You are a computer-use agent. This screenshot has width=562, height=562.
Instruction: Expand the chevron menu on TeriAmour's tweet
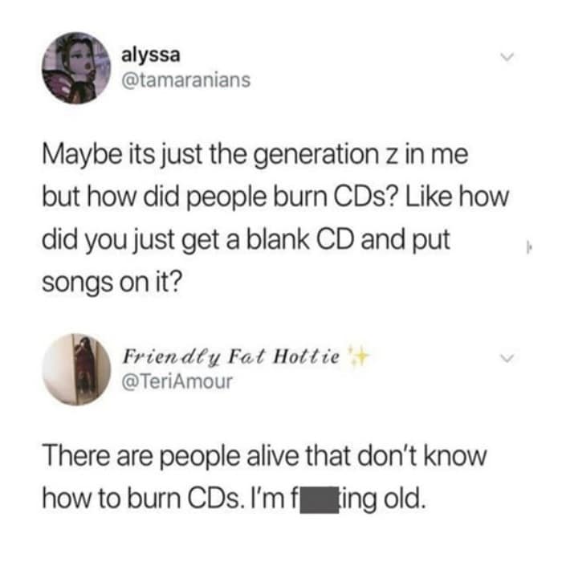pos(507,358)
